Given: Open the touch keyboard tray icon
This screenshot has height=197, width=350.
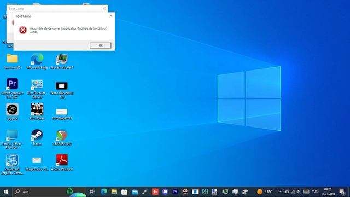Looking at the screenshot, I should pyautogui.click(x=306, y=192).
